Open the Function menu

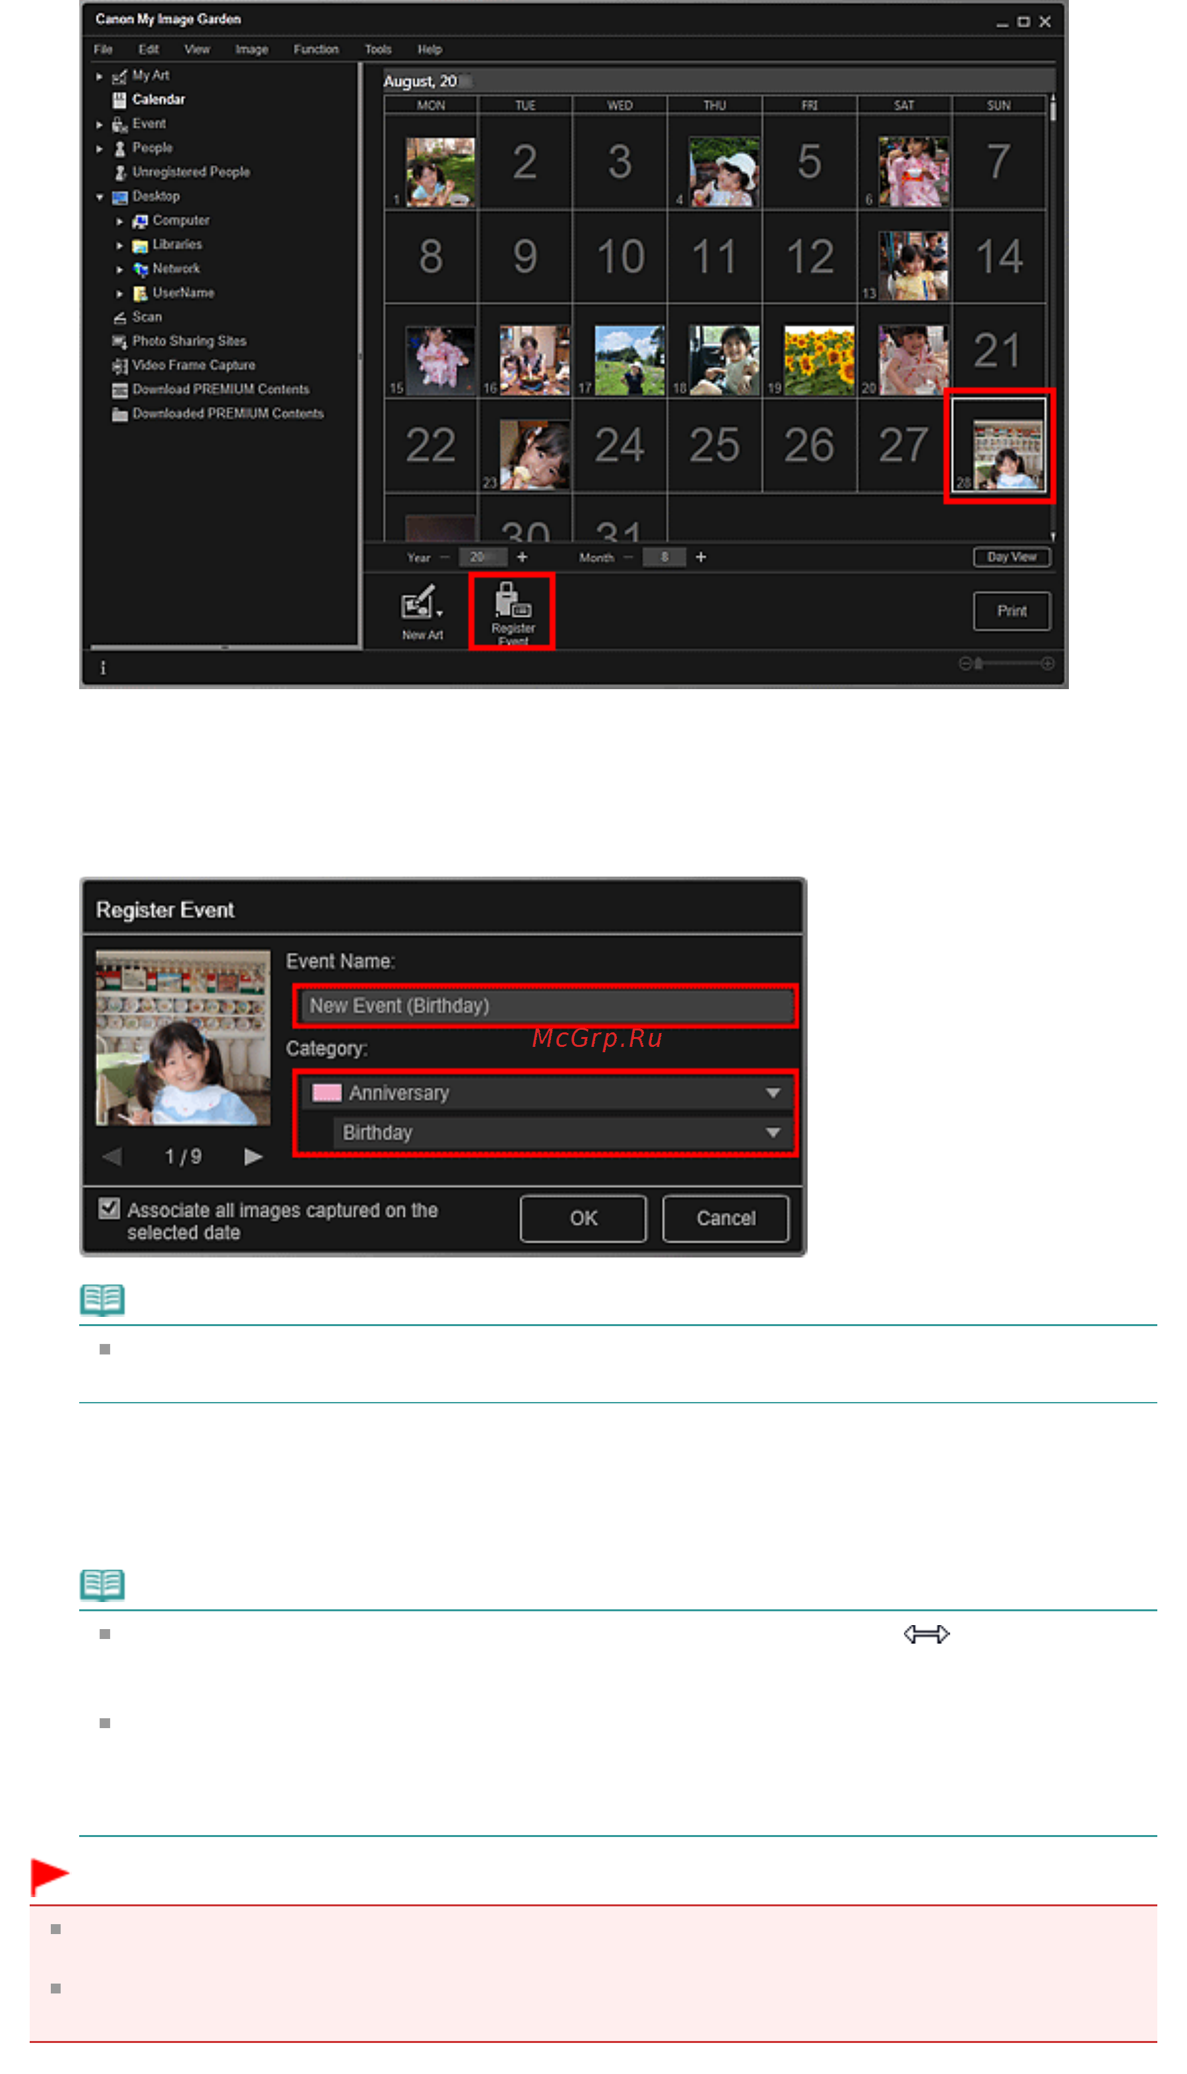315,50
